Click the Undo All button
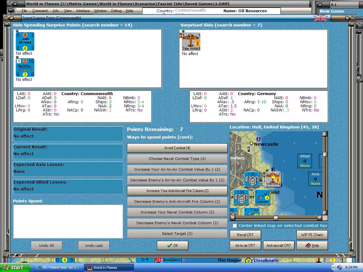This screenshot has width=363, height=272. [47, 246]
